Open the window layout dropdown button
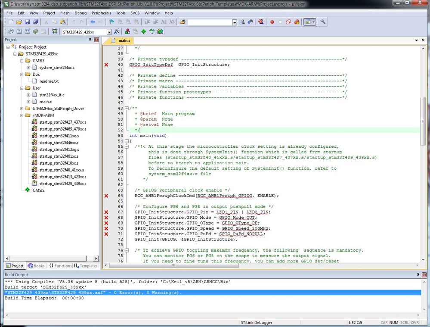The width and height of the screenshot is (430, 327). point(313,22)
